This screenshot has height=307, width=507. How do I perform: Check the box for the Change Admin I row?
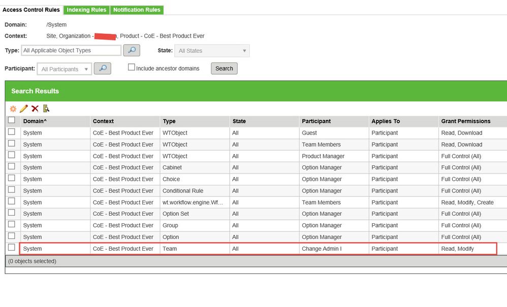(x=12, y=248)
